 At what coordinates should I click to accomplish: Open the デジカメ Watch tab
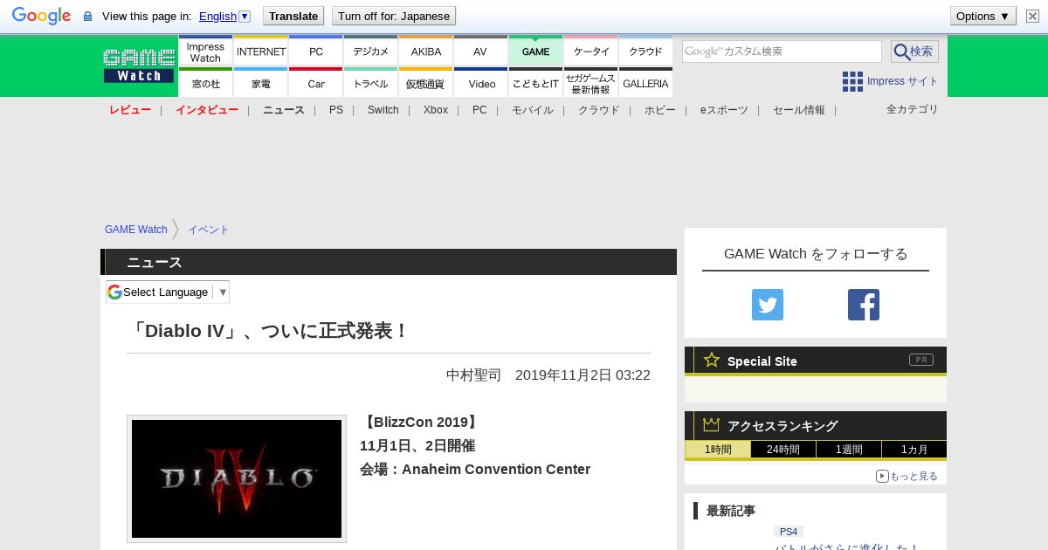371,52
